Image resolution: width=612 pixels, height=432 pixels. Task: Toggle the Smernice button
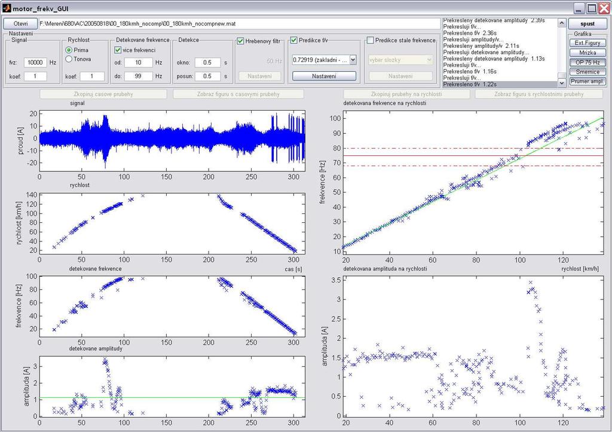click(x=587, y=72)
